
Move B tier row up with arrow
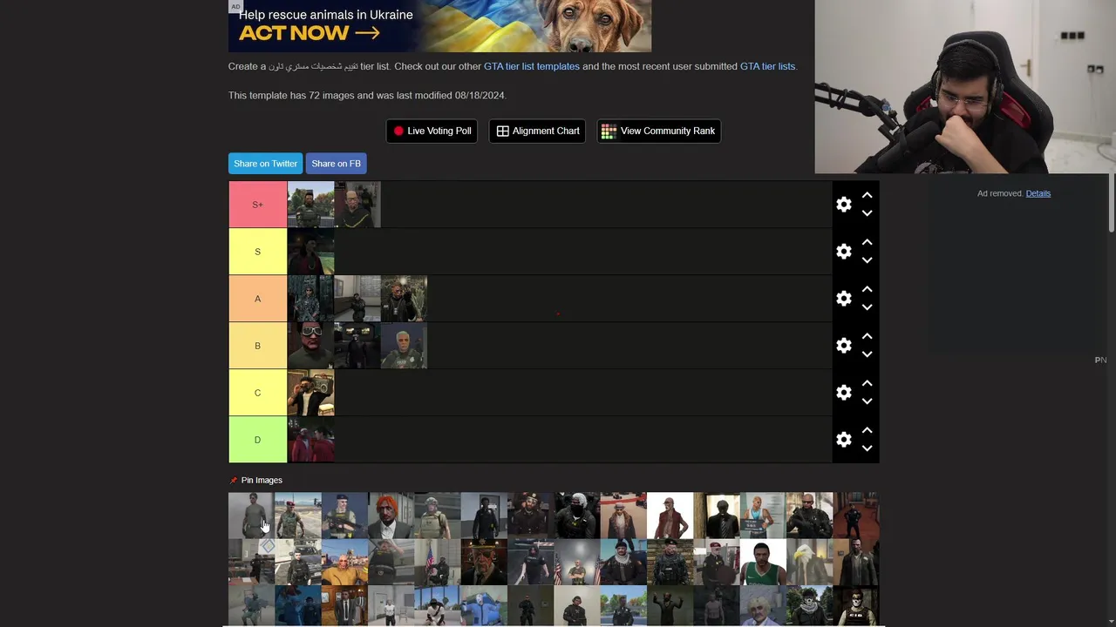coord(867,336)
